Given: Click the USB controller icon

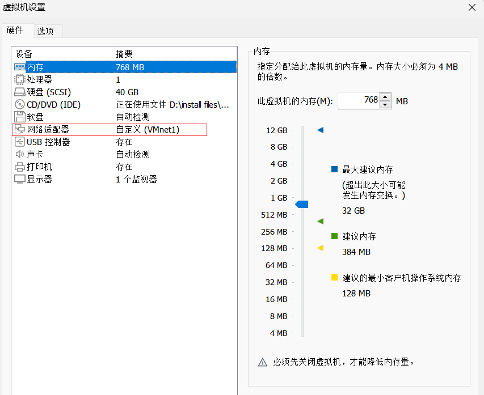Looking at the screenshot, I should pyautogui.click(x=20, y=142).
